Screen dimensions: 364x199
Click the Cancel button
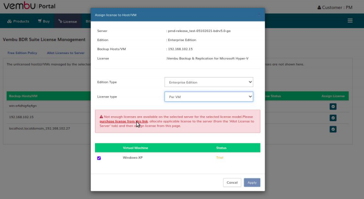(232, 183)
